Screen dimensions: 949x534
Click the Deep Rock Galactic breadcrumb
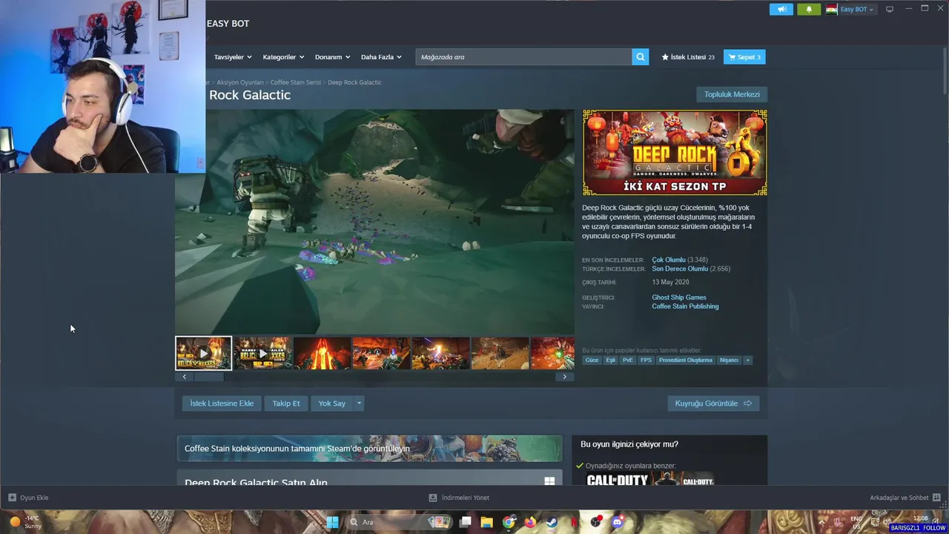(x=354, y=82)
